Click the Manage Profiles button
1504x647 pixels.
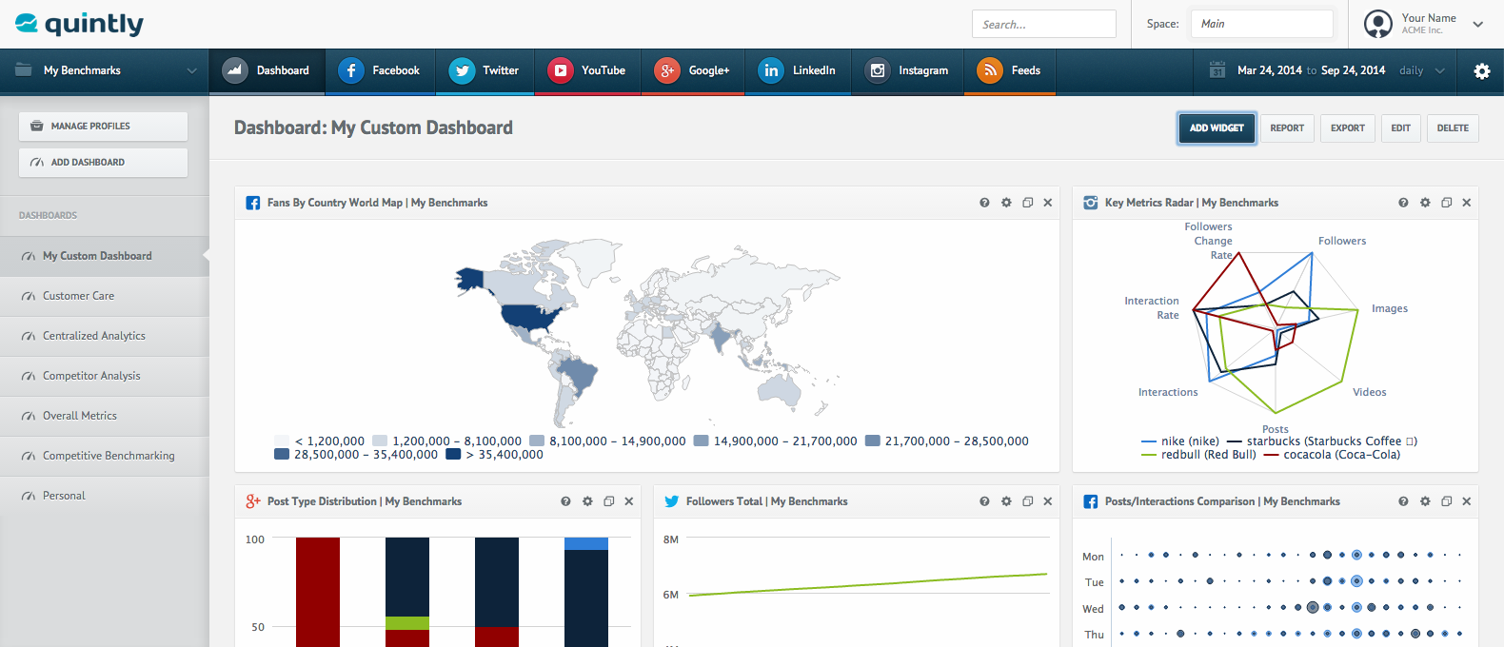(x=103, y=127)
